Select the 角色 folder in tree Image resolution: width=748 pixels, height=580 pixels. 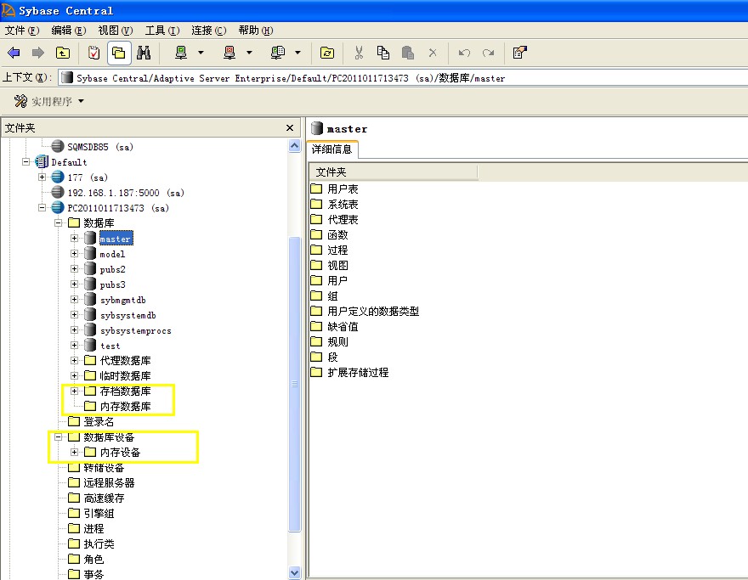click(93, 559)
